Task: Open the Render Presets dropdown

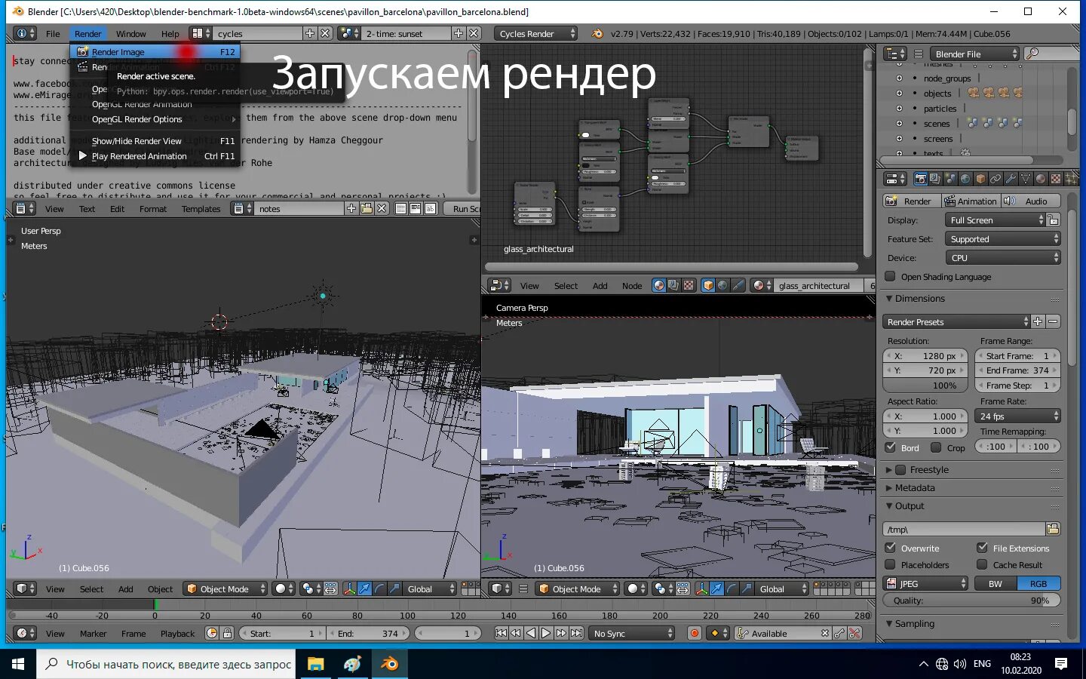Action: [x=956, y=321]
